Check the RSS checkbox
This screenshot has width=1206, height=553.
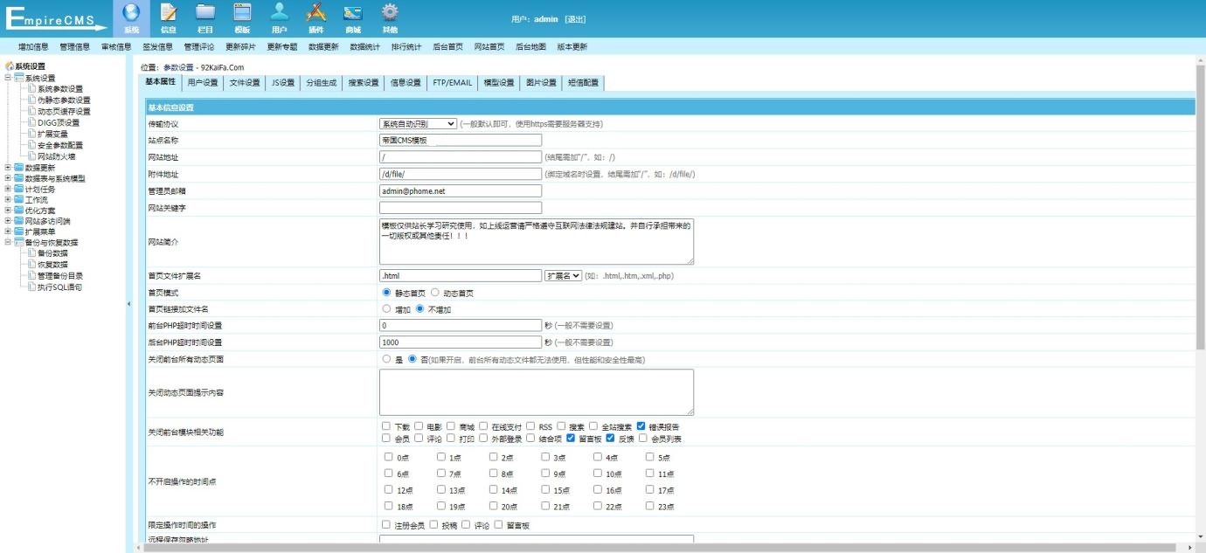pyautogui.click(x=530, y=426)
